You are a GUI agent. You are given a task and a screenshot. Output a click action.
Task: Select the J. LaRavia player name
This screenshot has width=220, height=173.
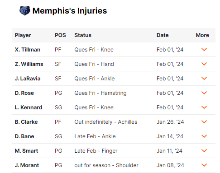click(28, 79)
